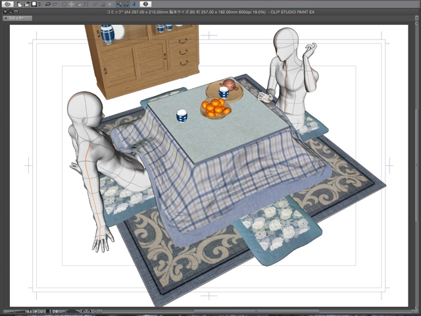Click the CLIP STUDIO PAINT EX title text

click(293, 12)
